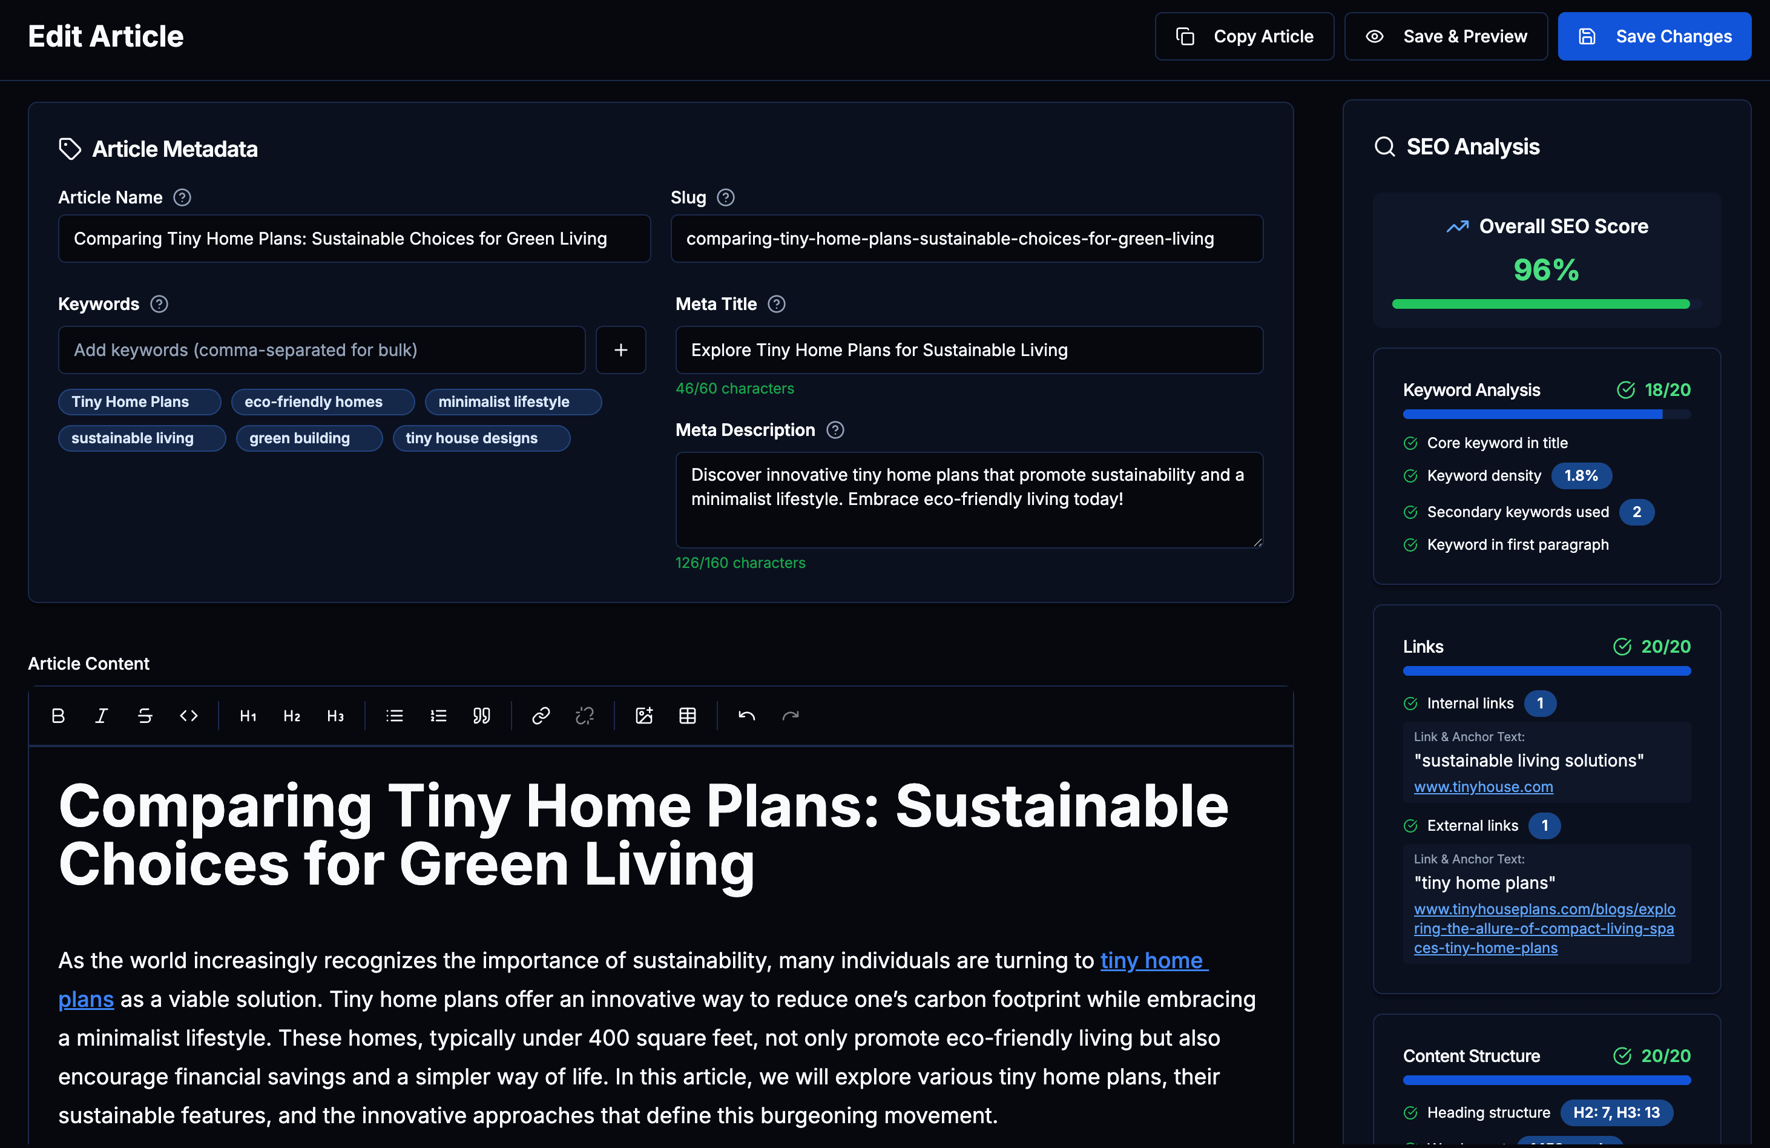1770x1148 pixels.
Task: Insert a numbered list
Action: 438,716
